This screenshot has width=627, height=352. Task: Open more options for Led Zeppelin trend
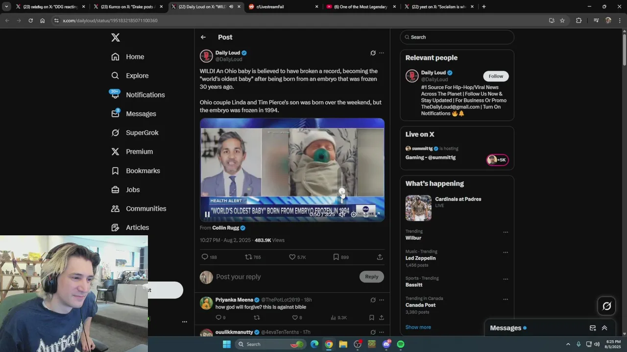pyautogui.click(x=506, y=252)
